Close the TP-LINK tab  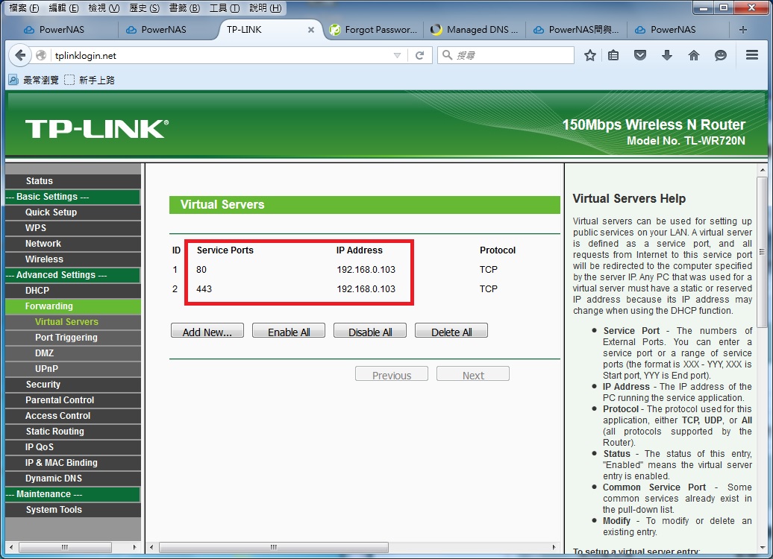point(311,30)
